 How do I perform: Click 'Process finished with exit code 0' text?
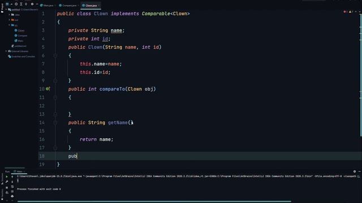pos(39,189)
